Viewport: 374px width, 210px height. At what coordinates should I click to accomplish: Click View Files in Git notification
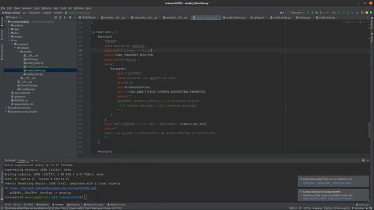(309, 183)
